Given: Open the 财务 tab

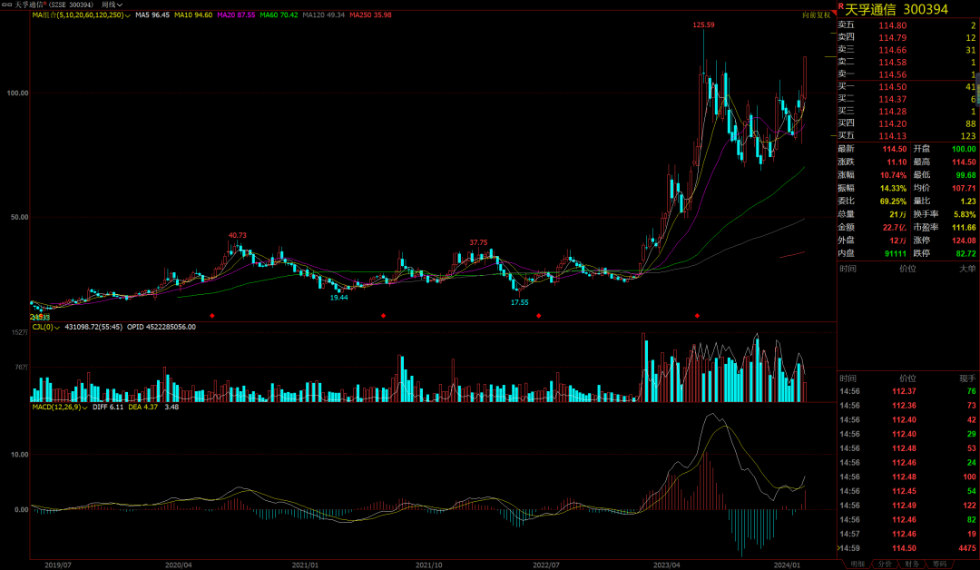Looking at the screenshot, I should (x=914, y=564).
